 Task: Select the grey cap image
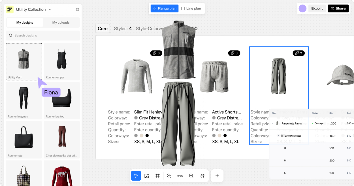click(x=340, y=75)
